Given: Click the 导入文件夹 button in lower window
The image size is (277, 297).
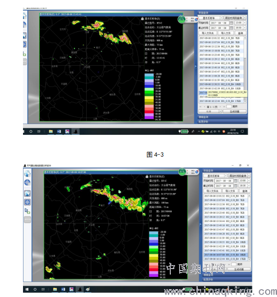Looking at the screenshot, I should (212, 191).
